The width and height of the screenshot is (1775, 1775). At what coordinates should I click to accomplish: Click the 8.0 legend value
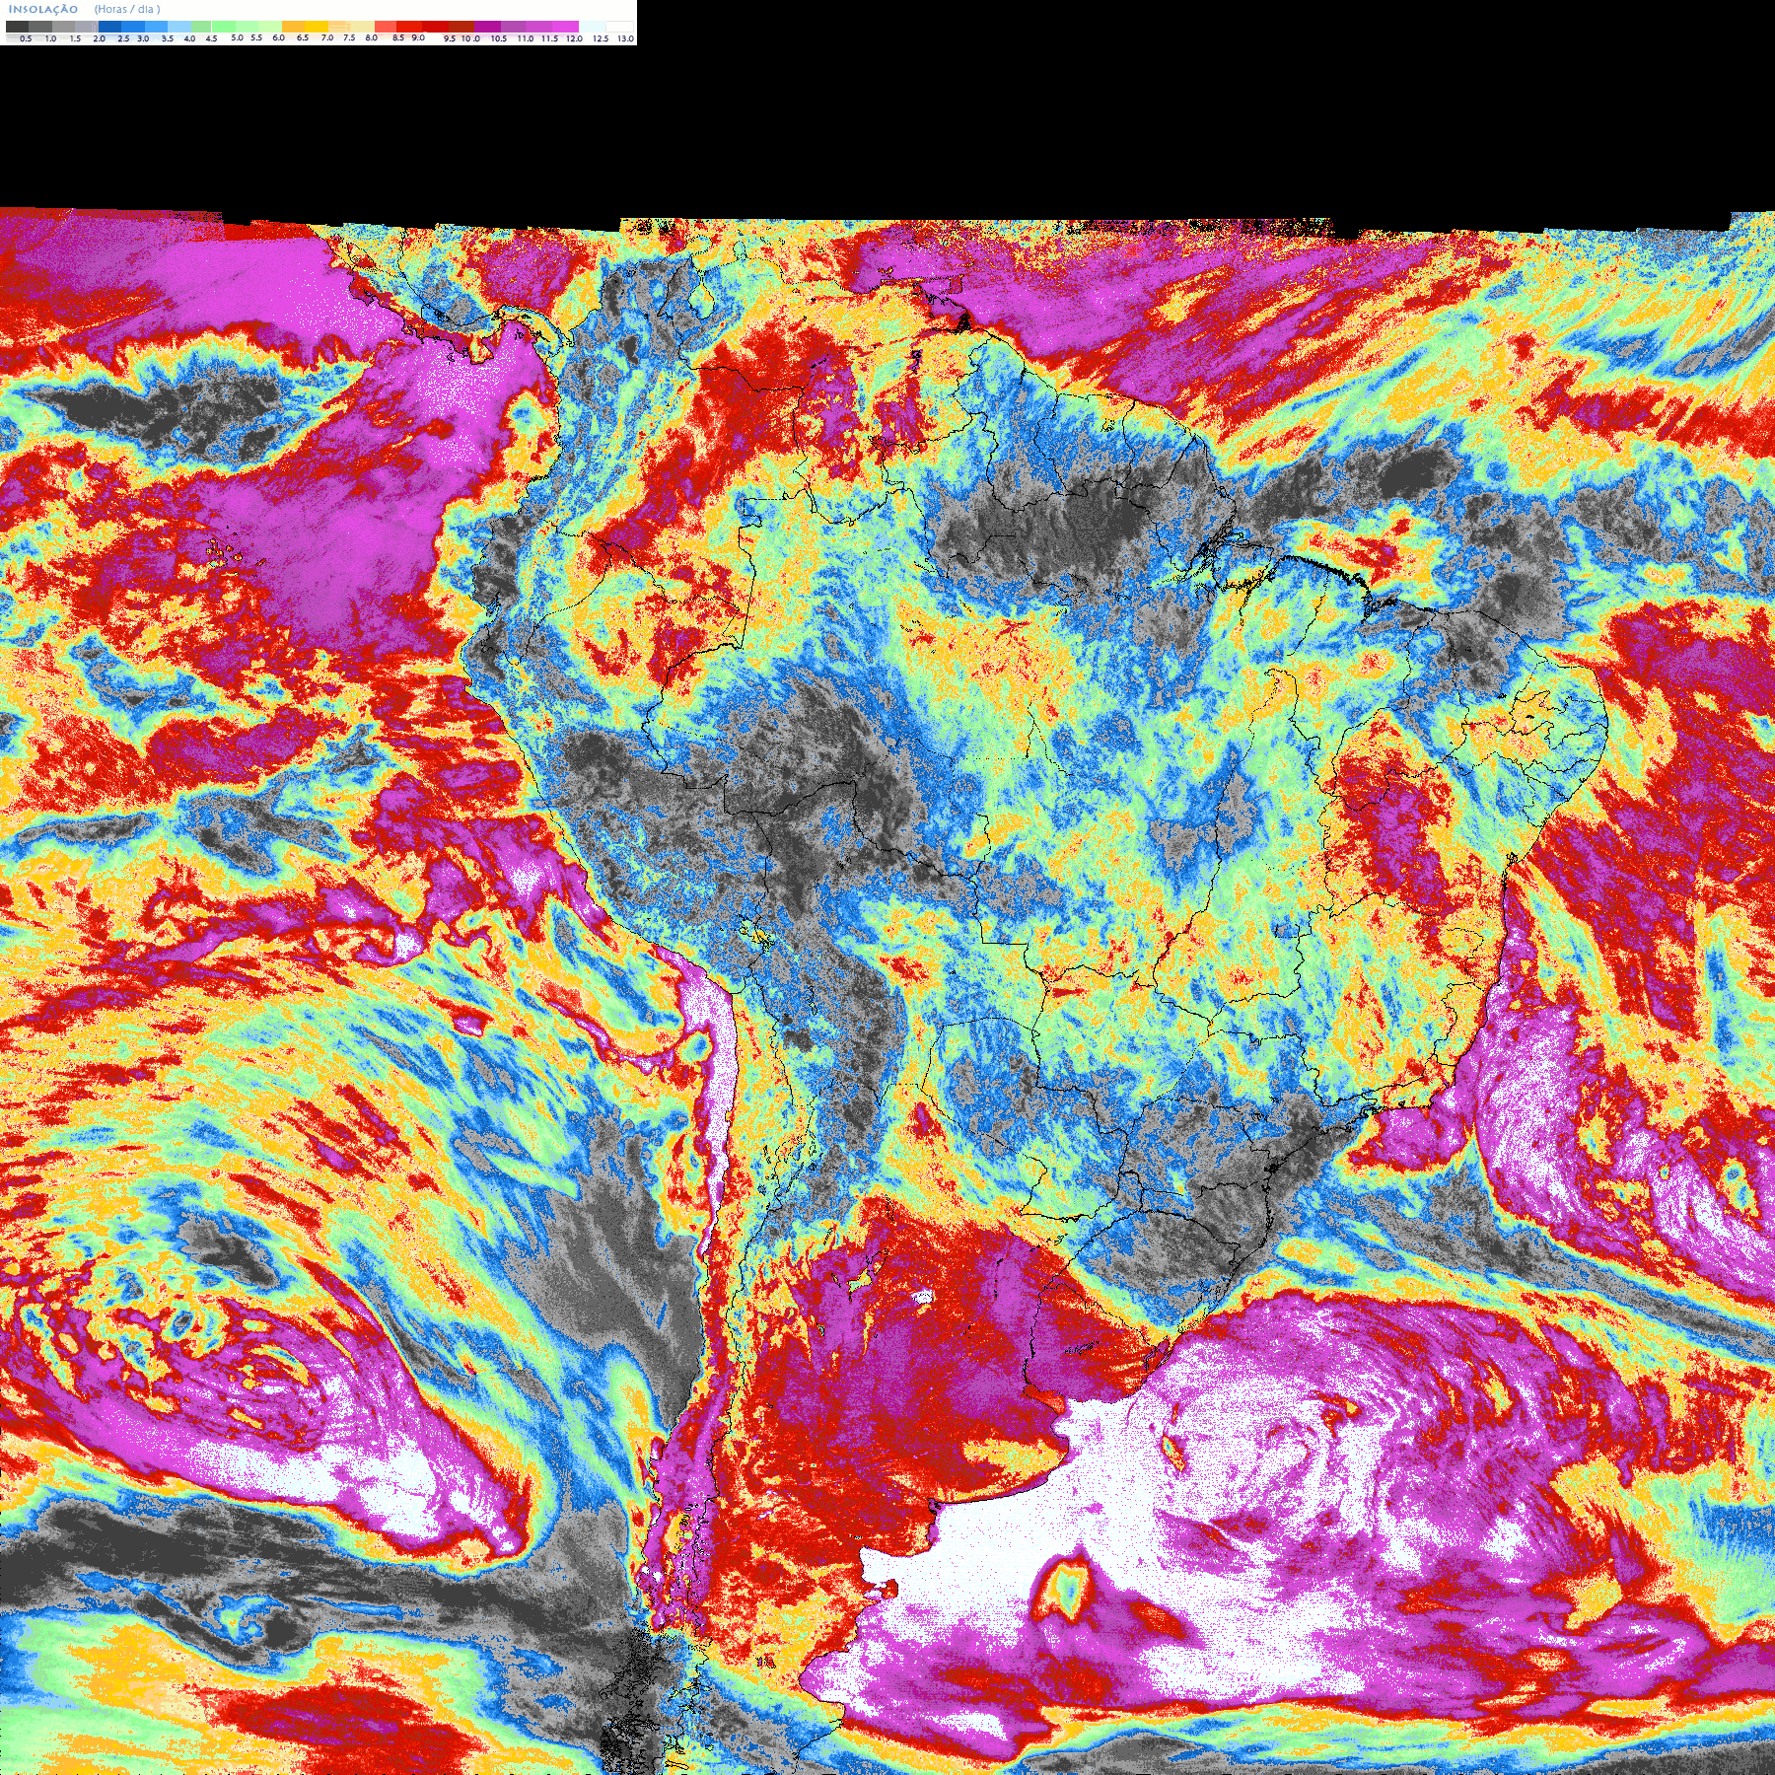[372, 37]
